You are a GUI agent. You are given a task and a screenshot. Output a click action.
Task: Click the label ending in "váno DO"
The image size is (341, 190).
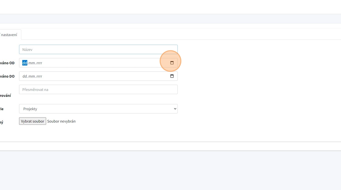click(8, 76)
